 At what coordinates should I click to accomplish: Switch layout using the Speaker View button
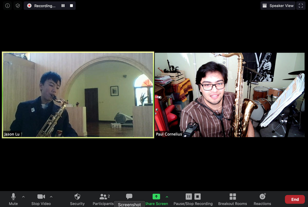(x=278, y=6)
